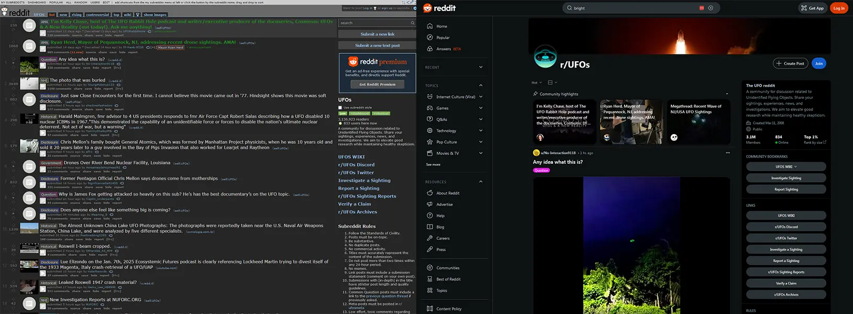The image size is (853, 314).
Task: Click the Advertise megaphone icon
Action: (x=430, y=204)
